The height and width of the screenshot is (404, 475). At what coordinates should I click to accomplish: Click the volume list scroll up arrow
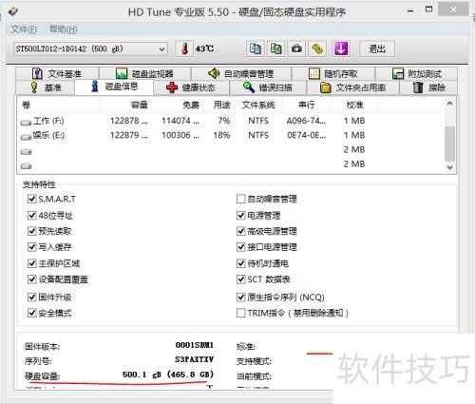(x=449, y=103)
